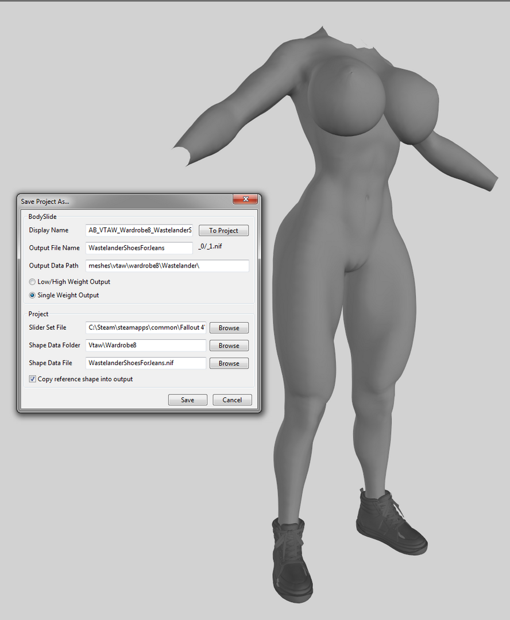The height and width of the screenshot is (620, 510).
Task: Toggle Copy reference shape into output checkbox
Action: tap(32, 379)
